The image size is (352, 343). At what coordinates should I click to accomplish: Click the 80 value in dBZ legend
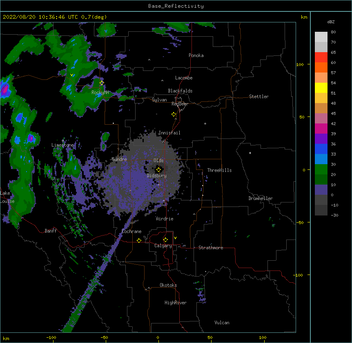tap(333, 32)
